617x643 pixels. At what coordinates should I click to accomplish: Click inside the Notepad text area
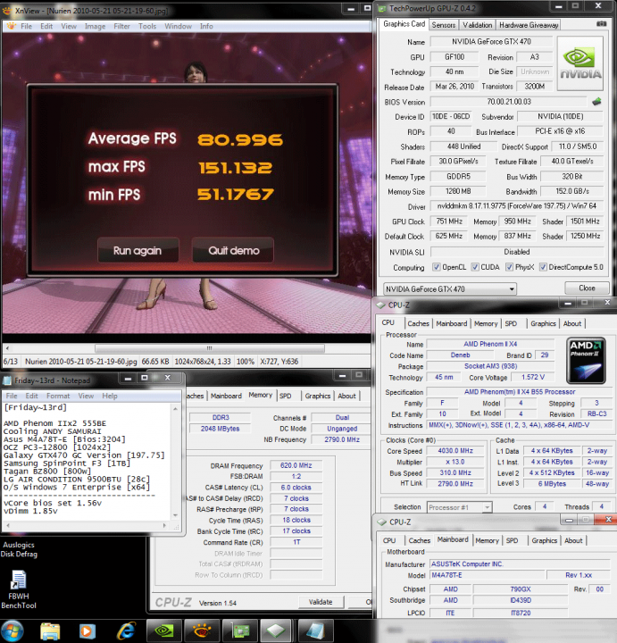point(87,462)
